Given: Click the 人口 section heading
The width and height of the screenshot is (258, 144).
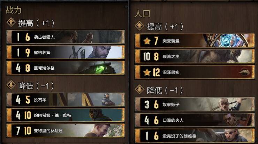Looking at the screenshot, I should click(x=142, y=14).
